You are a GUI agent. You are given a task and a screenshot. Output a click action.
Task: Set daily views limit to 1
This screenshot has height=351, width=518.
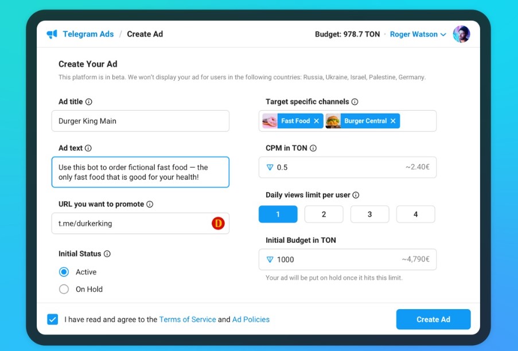278,214
